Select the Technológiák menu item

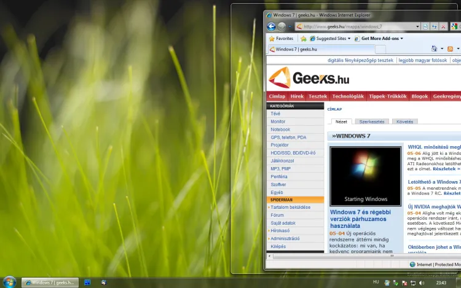click(x=347, y=96)
